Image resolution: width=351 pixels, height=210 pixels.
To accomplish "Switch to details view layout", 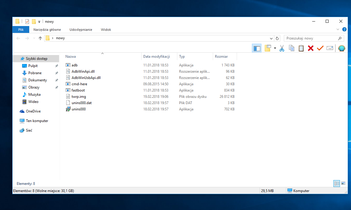I will [x=337, y=183].
